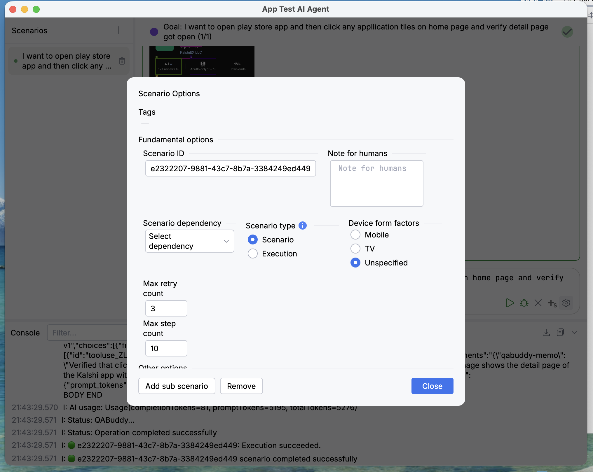This screenshot has width=593, height=472.
Task: Choose the TV device form factor
Action: (355, 249)
